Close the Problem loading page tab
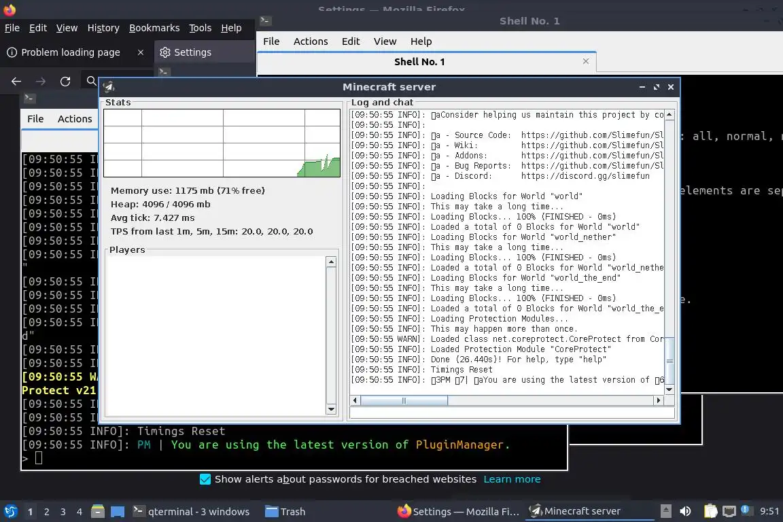This screenshot has height=522, width=783. [x=141, y=52]
